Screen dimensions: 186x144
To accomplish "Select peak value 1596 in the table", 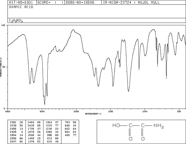I will (31, 135).
